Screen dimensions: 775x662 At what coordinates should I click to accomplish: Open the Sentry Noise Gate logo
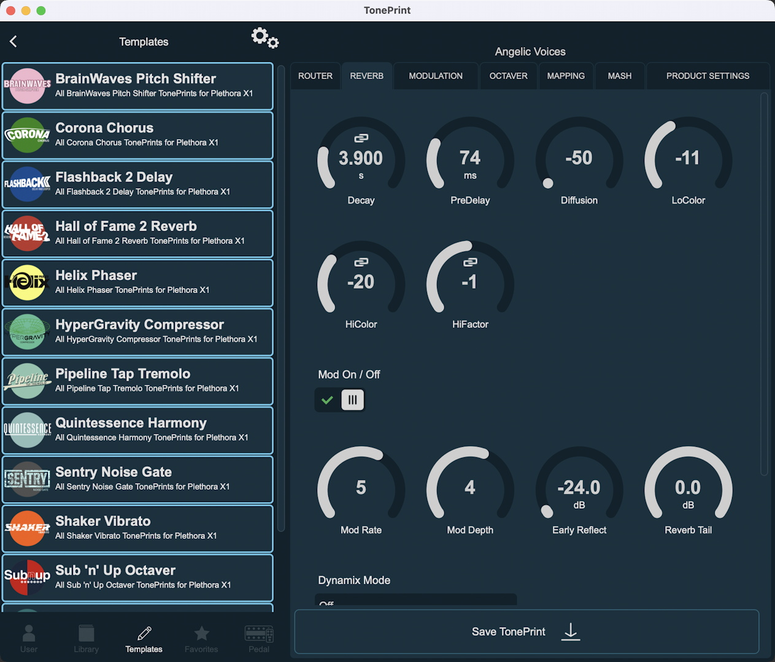[28, 479]
